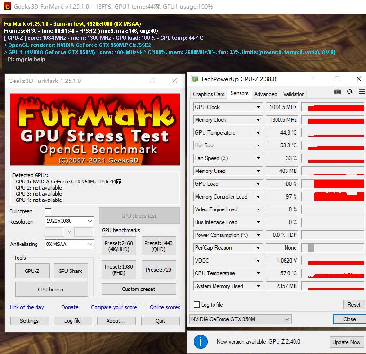
Task: Open the Video Engine Load dropdown arrow
Action: (x=258, y=209)
